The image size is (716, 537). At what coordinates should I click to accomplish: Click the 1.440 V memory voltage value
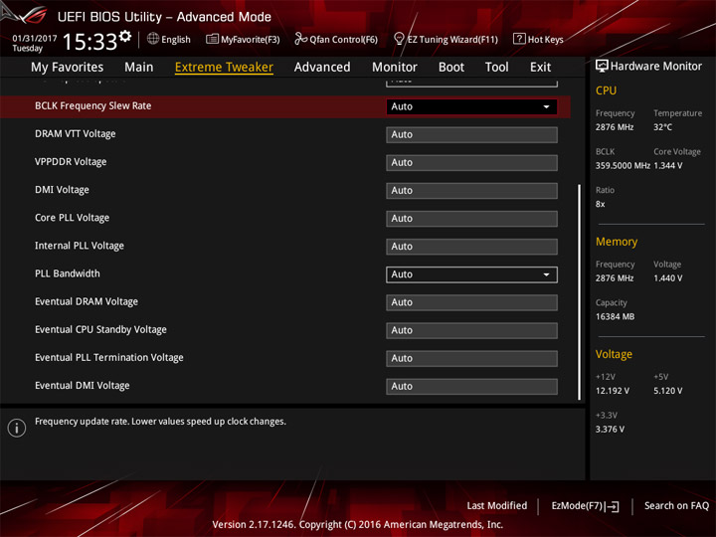pyautogui.click(x=668, y=278)
